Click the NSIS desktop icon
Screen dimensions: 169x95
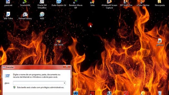[42, 16]
